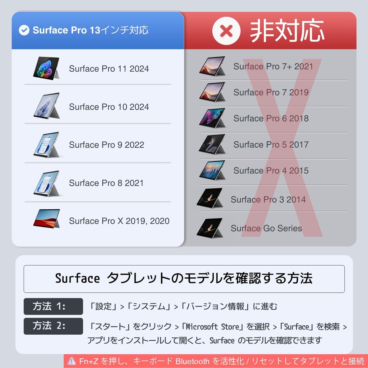The width and height of the screenshot is (368, 368).
Task: Select the Surface Pro 11 2024 tablet image
Action: click(x=46, y=68)
